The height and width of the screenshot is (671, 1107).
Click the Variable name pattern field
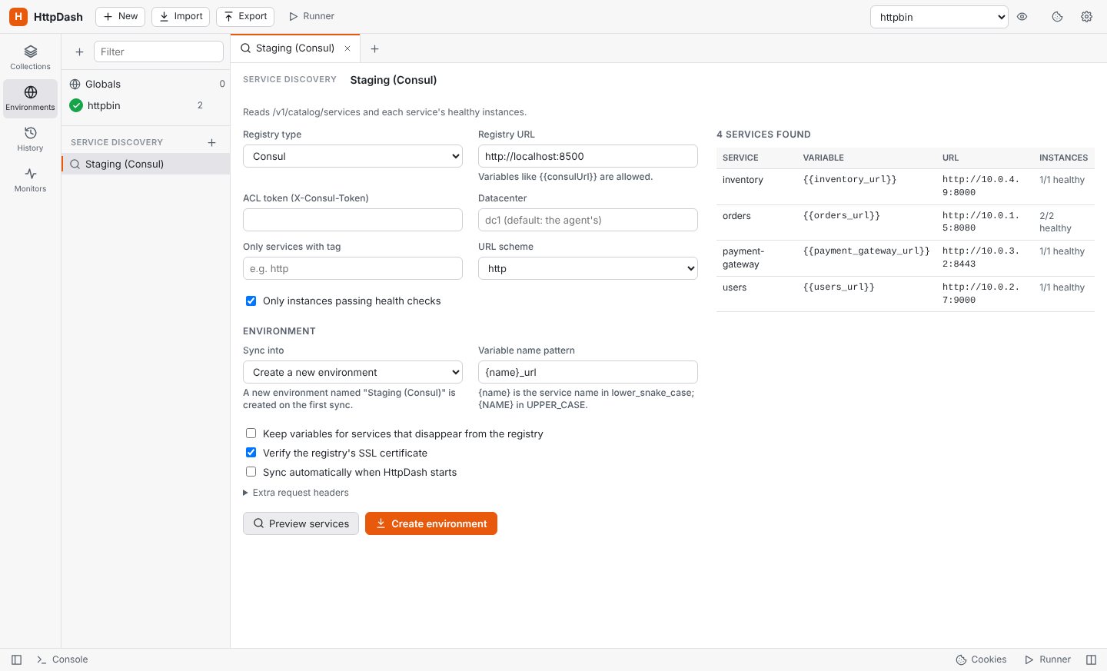[x=588, y=372]
